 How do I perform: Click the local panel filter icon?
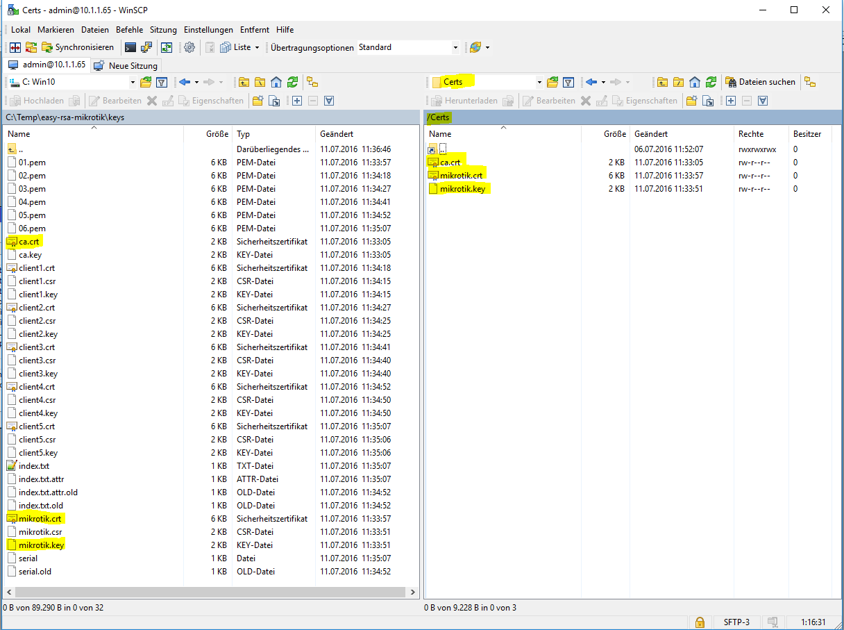[161, 82]
